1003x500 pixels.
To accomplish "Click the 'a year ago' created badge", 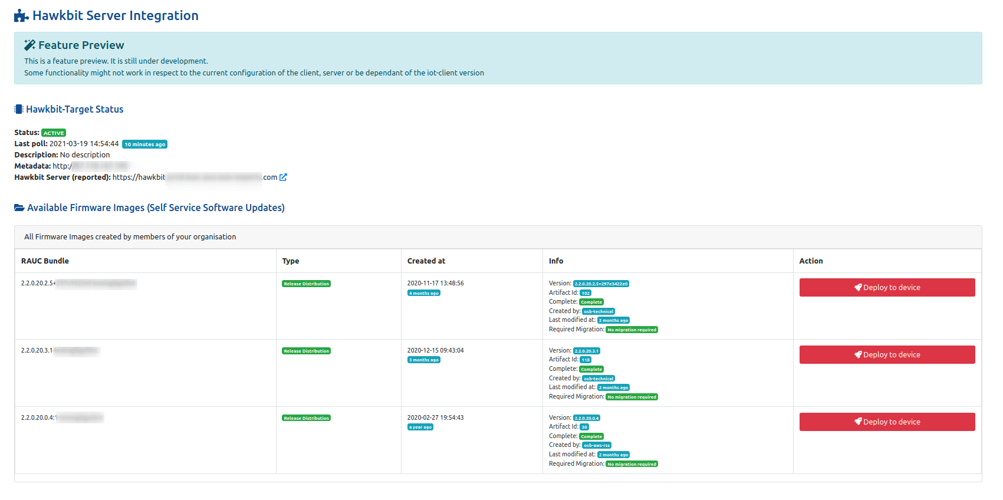I will (420, 427).
